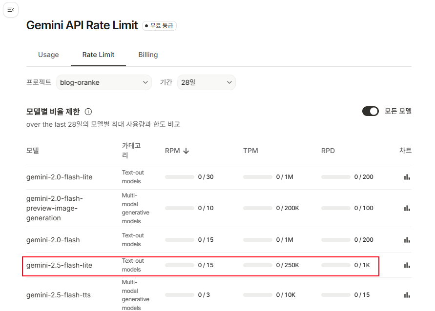Click the 모델별 비율 제한 section title
Screen dimensions: 435x311
point(53,112)
